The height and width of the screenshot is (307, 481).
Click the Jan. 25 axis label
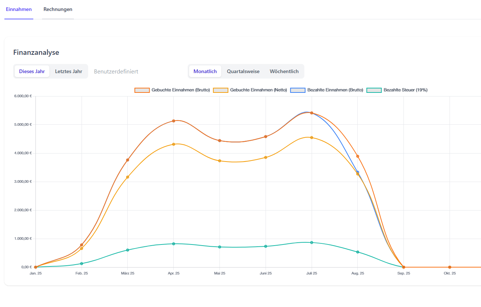click(x=35, y=273)
